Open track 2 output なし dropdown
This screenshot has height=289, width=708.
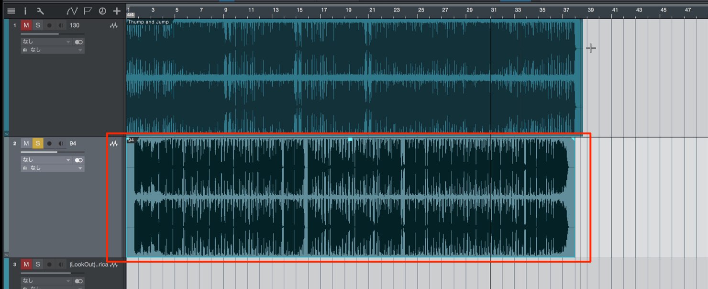tap(53, 168)
